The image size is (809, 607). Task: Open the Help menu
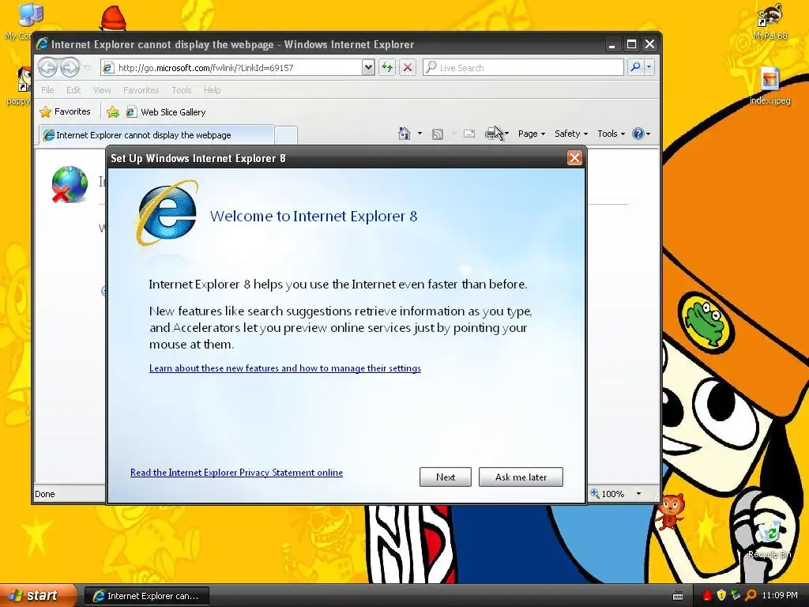coord(212,90)
